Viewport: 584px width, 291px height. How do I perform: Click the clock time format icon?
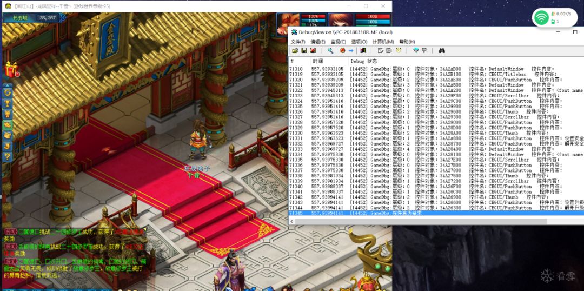399,51
